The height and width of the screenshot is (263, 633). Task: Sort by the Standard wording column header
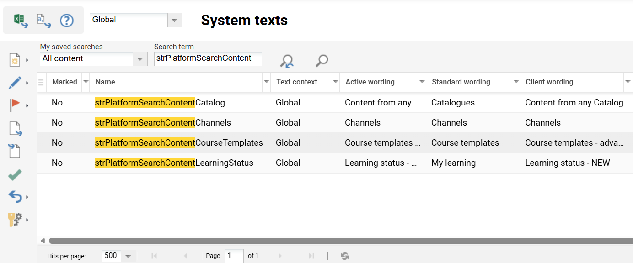click(461, 82)
